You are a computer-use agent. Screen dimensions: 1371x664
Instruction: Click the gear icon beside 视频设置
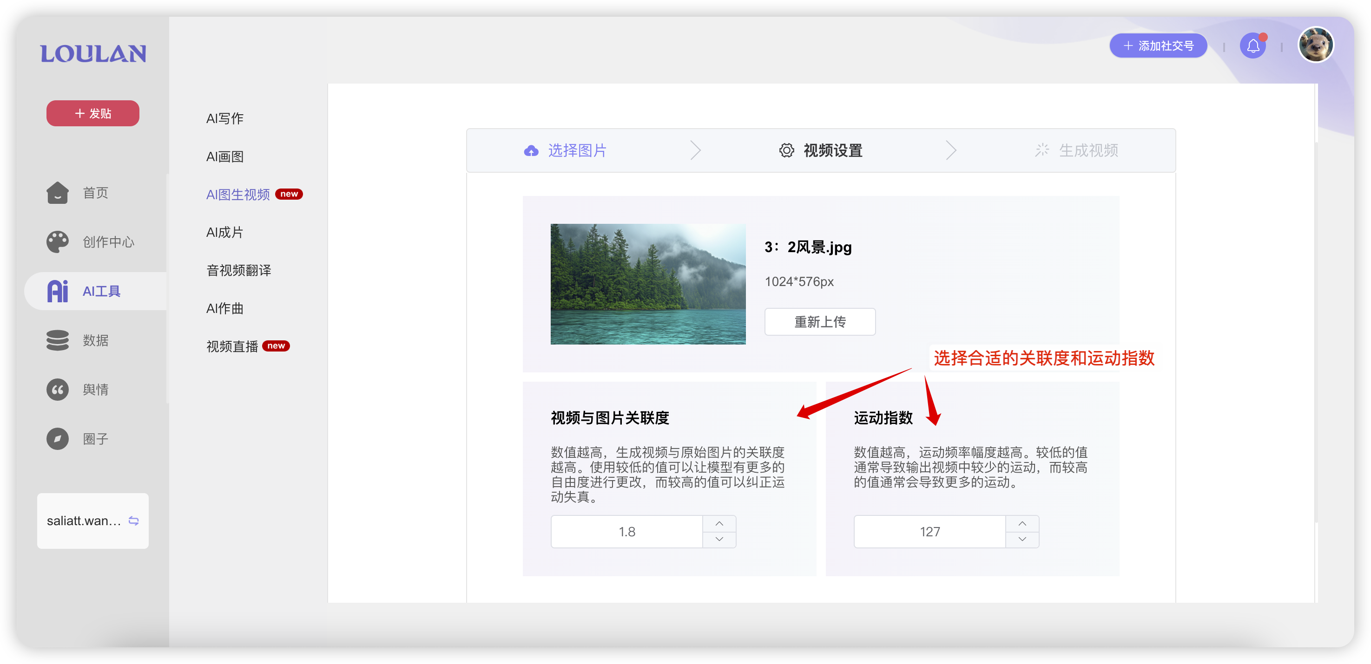[787, 150]
